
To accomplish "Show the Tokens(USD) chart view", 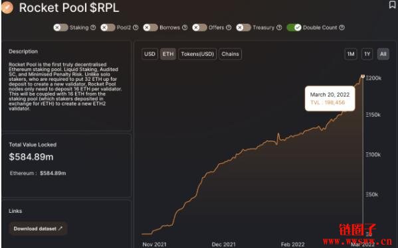I will pyautogui.click(x=197, y=54).
